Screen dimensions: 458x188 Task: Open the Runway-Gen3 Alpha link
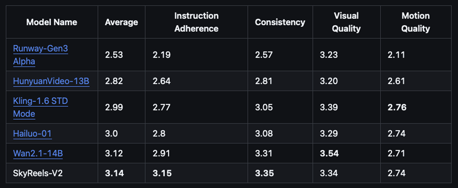(40, 49)
